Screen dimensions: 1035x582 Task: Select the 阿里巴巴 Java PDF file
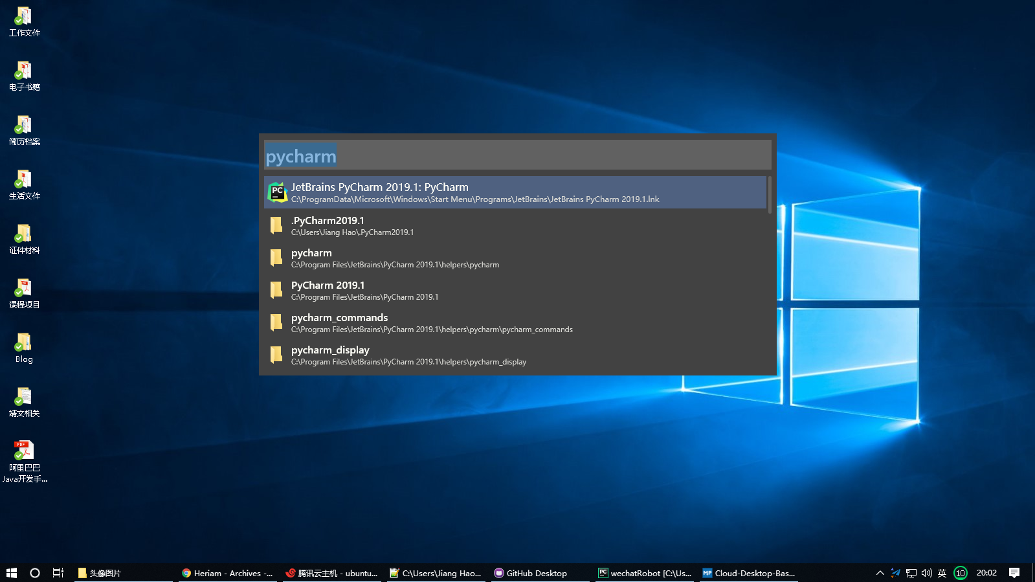[x=25, y=462]
